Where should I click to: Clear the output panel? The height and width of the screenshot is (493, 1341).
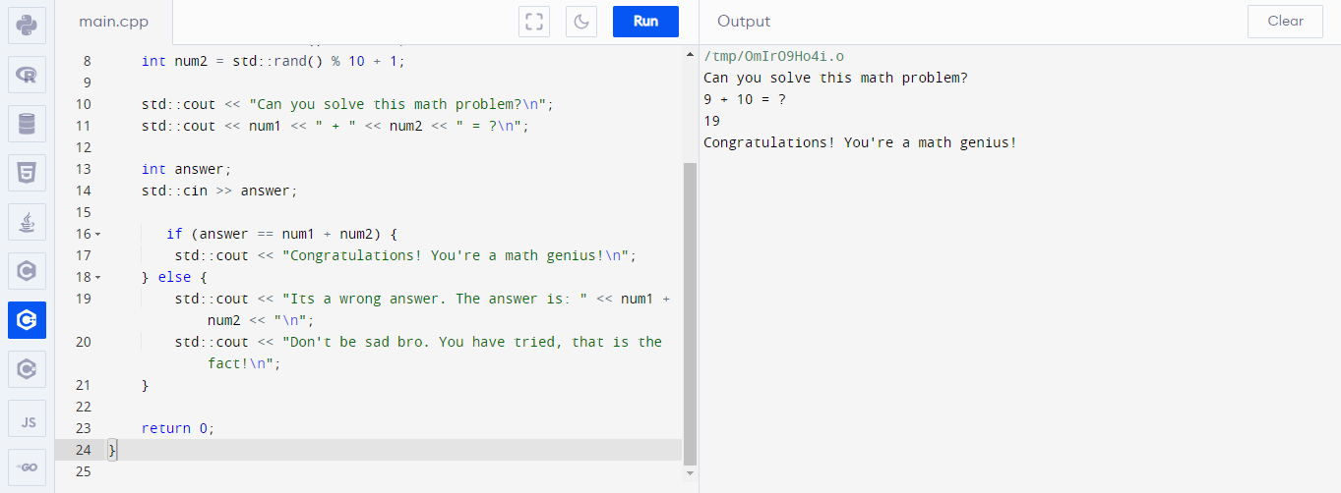(1285, 22)
